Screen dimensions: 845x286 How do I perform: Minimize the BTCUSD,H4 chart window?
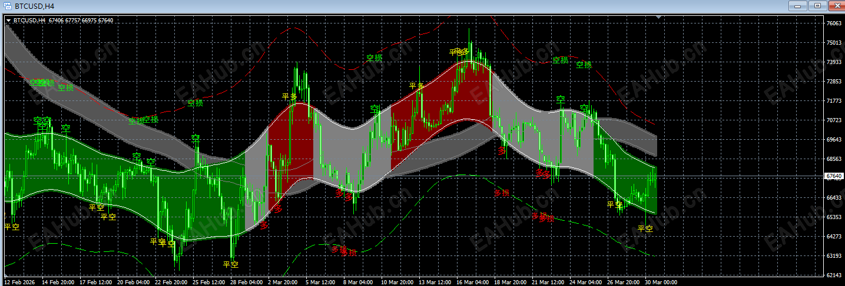click(798, 5)
